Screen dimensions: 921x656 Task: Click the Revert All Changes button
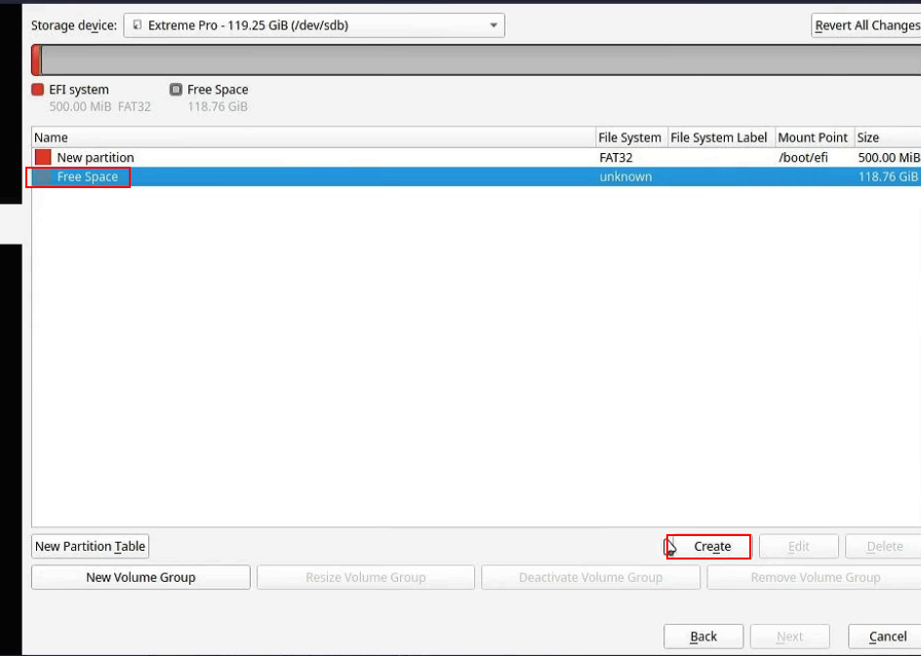point(867,25)
